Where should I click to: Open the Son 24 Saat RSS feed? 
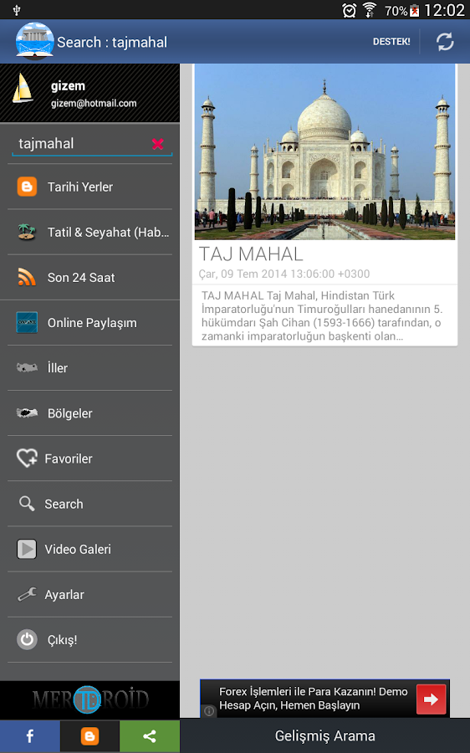[x=89, y=278]
